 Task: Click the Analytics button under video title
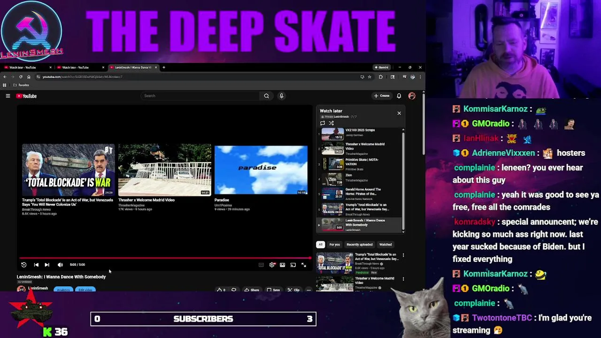[63, 290]
